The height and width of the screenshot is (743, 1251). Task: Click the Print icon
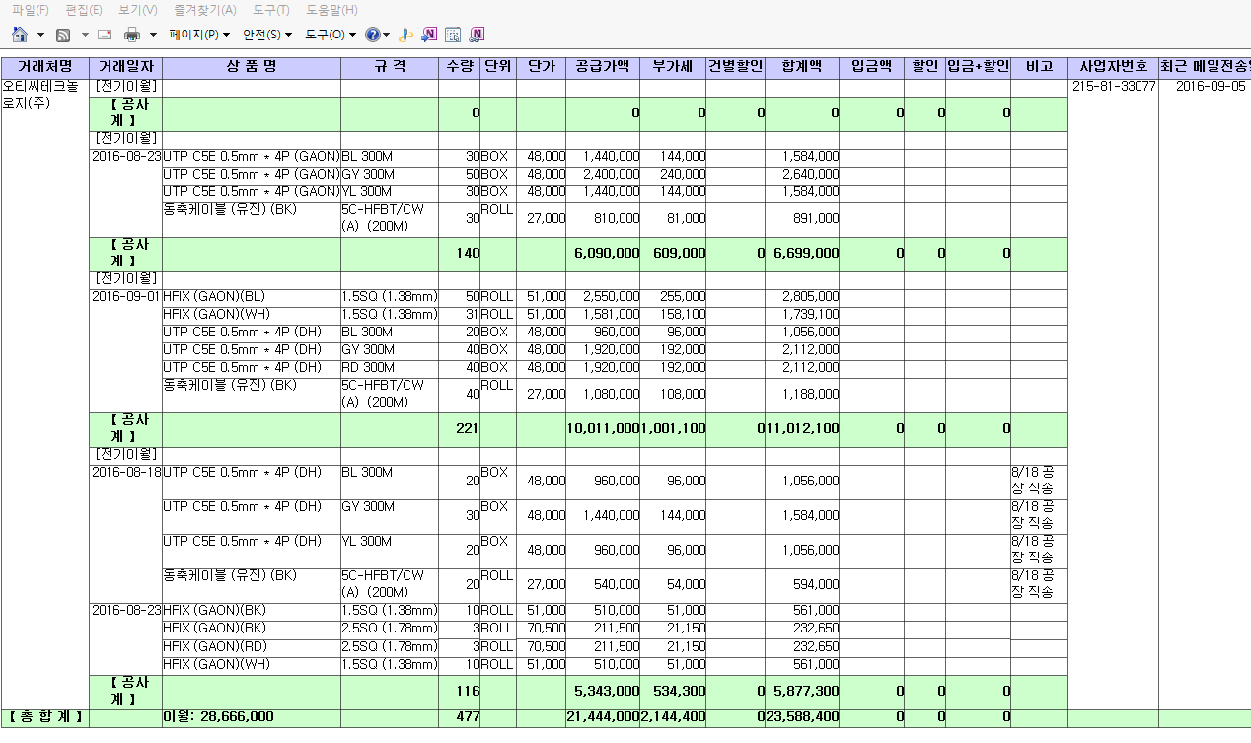coord(132,35)
